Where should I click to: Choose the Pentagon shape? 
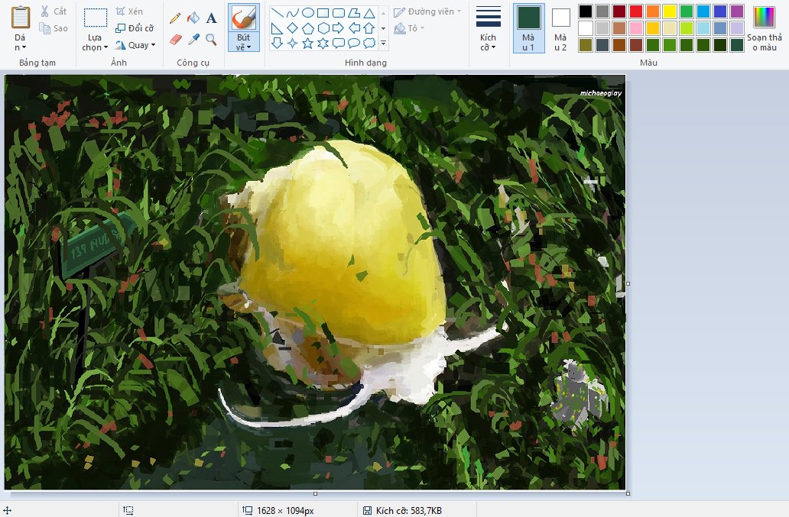tap(308, 28)
